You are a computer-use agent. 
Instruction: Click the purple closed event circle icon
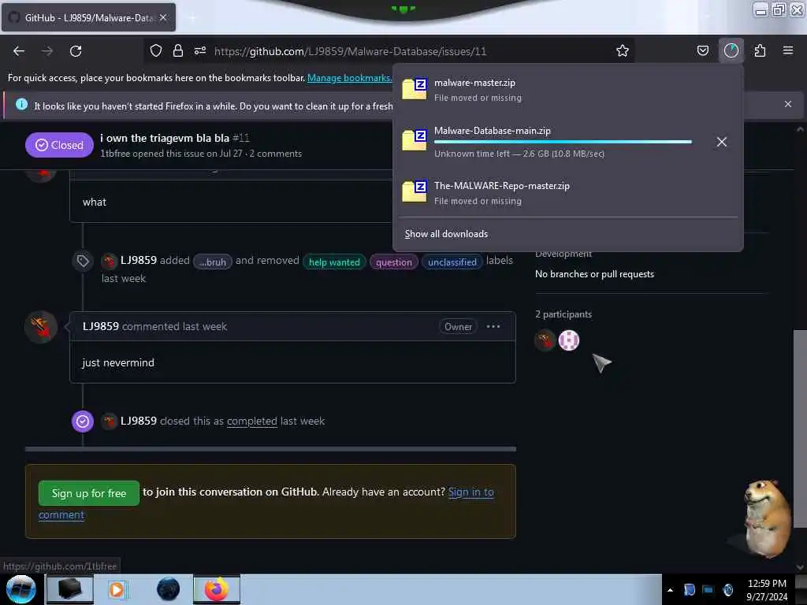point(82,421)
